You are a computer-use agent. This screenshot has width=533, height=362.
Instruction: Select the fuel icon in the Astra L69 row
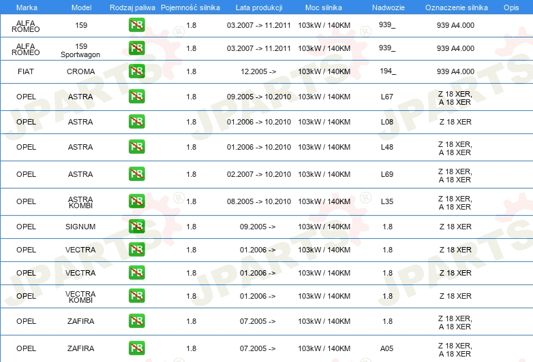(x=136, y=174)
